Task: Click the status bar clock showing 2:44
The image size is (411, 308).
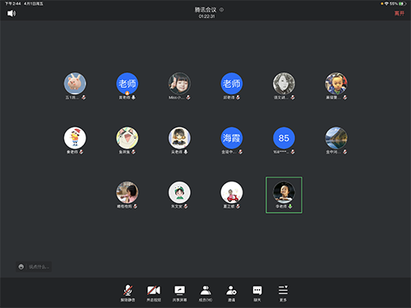Action: (13, 3)
